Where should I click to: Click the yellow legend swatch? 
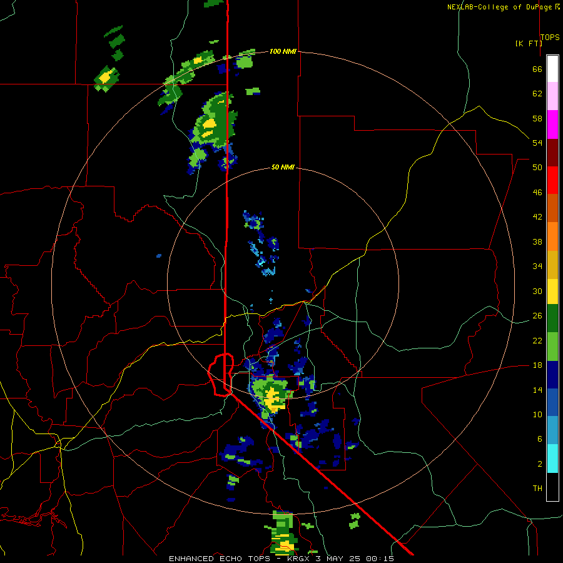[552, 291]
